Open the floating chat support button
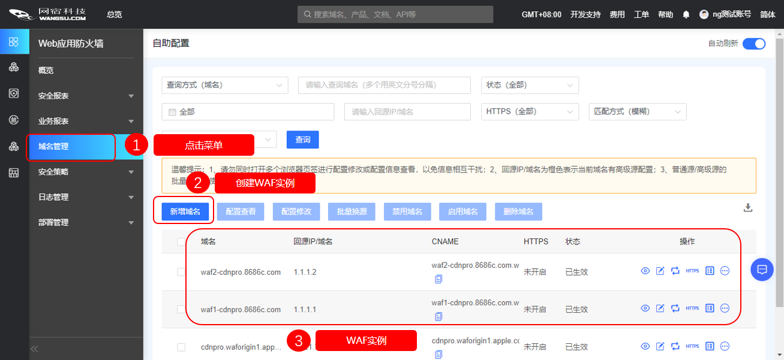784x360 pixels. (762, 270)
